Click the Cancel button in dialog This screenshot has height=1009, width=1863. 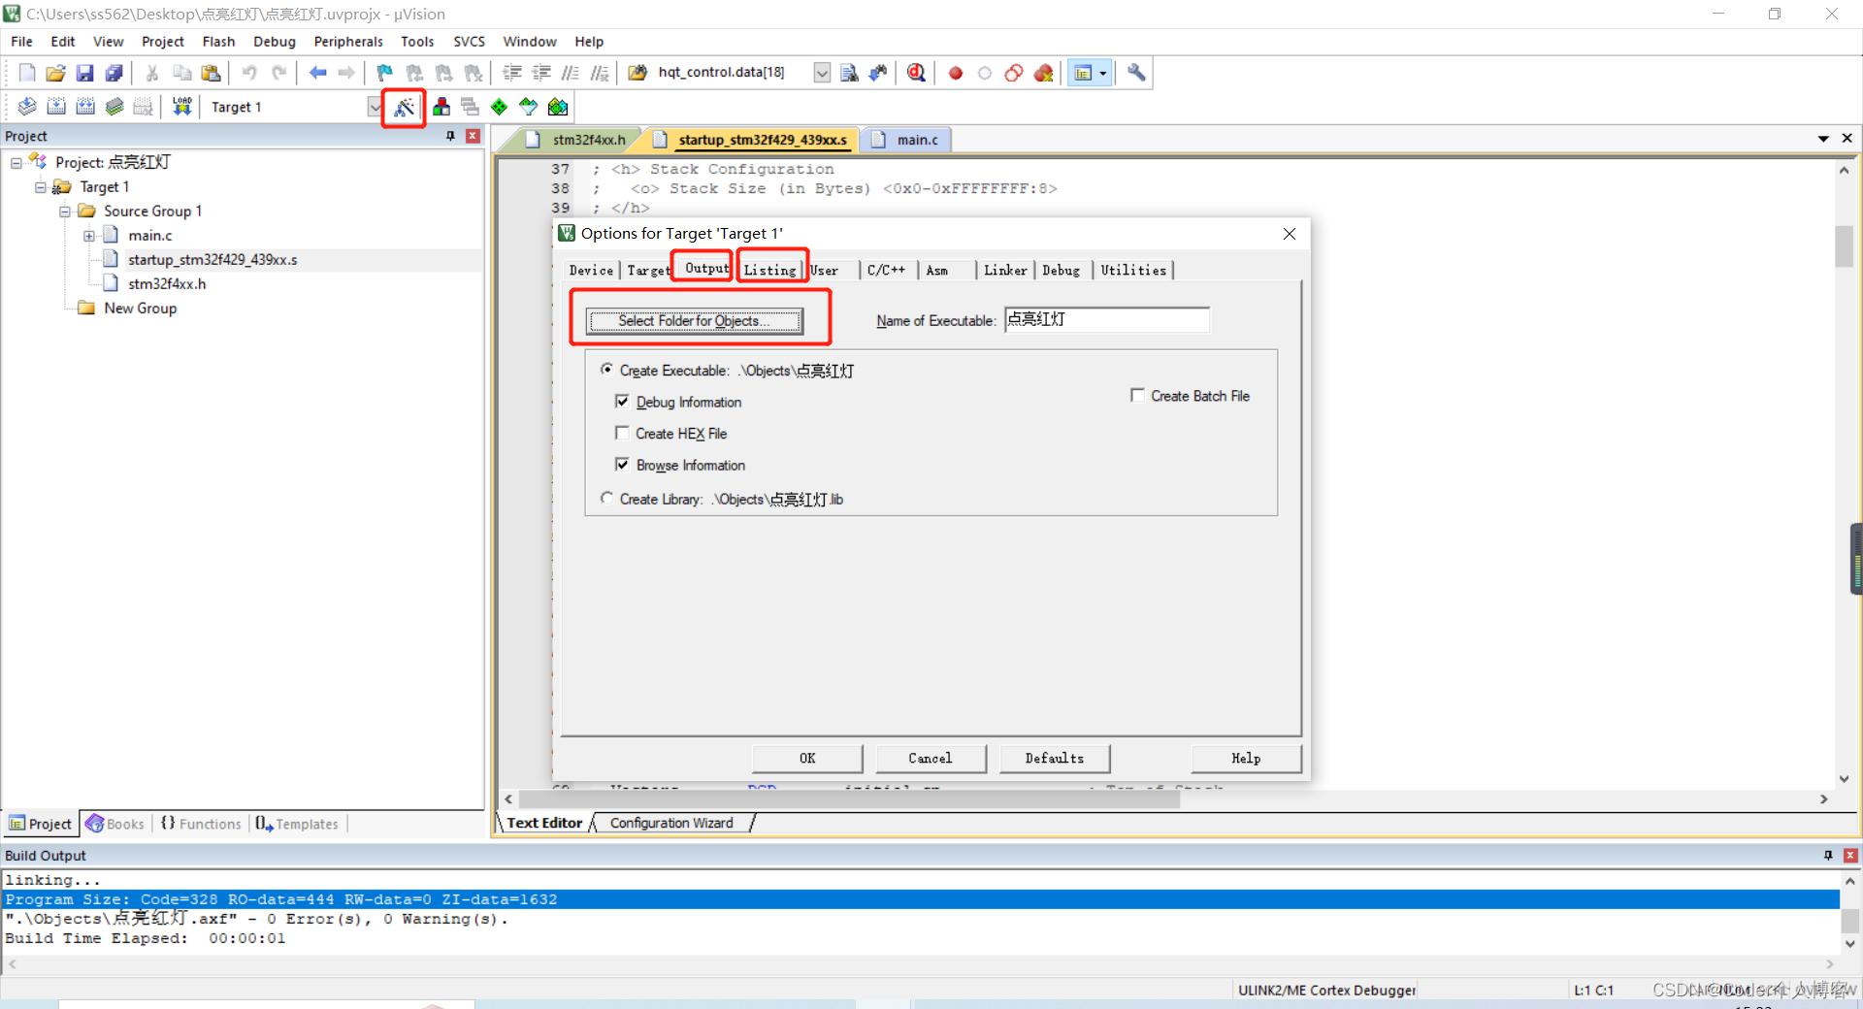pyautogui.click(x=931, y=759)
